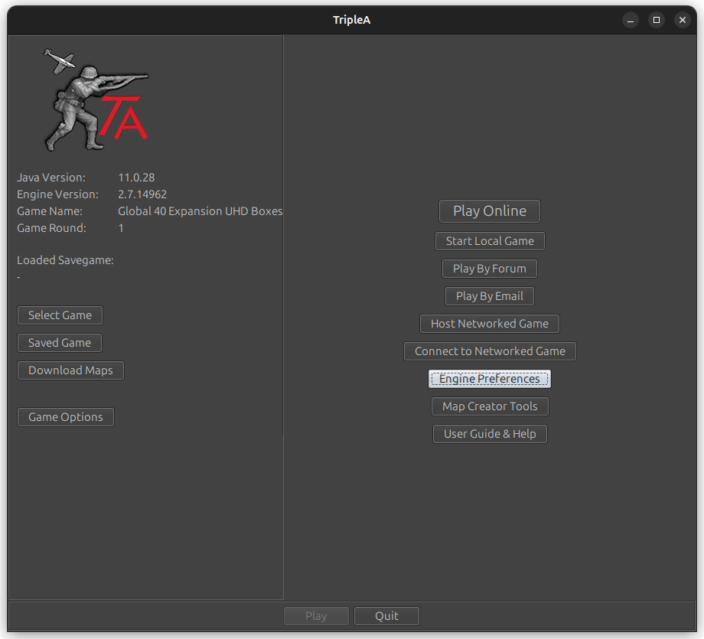The image size is (704, 639).
Task: Open Map Creator Tools
Action: coord(489,406)
